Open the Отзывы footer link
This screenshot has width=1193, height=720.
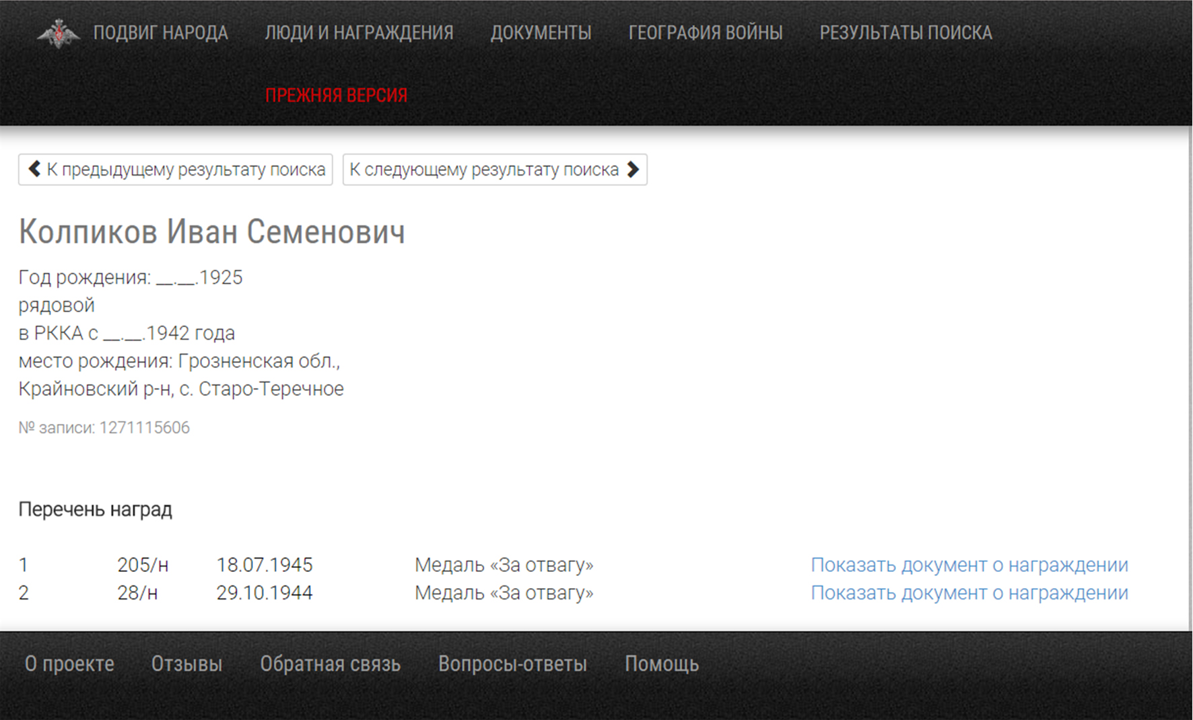[186, 664]
